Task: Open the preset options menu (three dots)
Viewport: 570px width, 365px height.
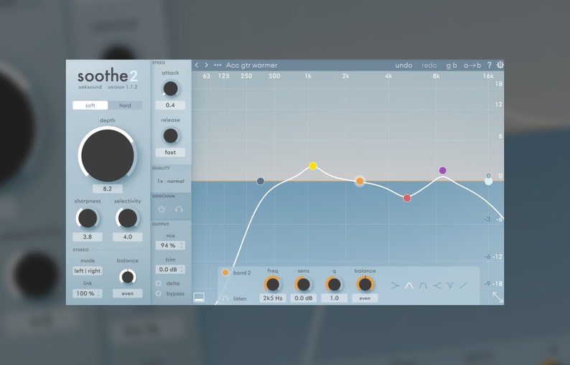Action: click(x=218, y=65)
